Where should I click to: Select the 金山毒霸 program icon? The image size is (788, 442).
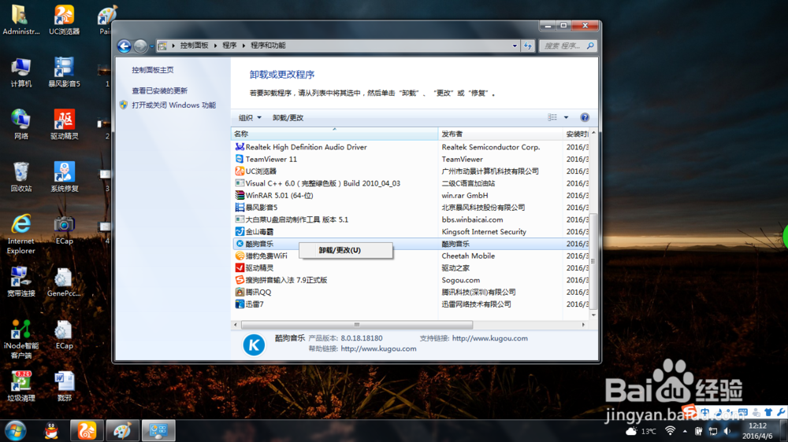(240, 231)
